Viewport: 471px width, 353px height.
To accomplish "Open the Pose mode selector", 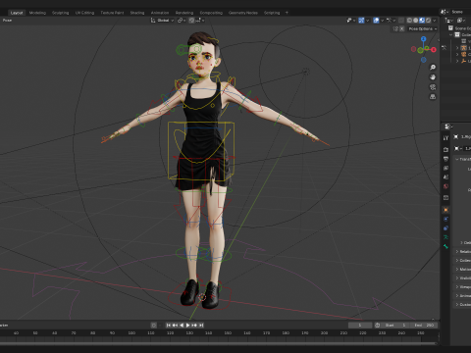I will coord(7,21).
